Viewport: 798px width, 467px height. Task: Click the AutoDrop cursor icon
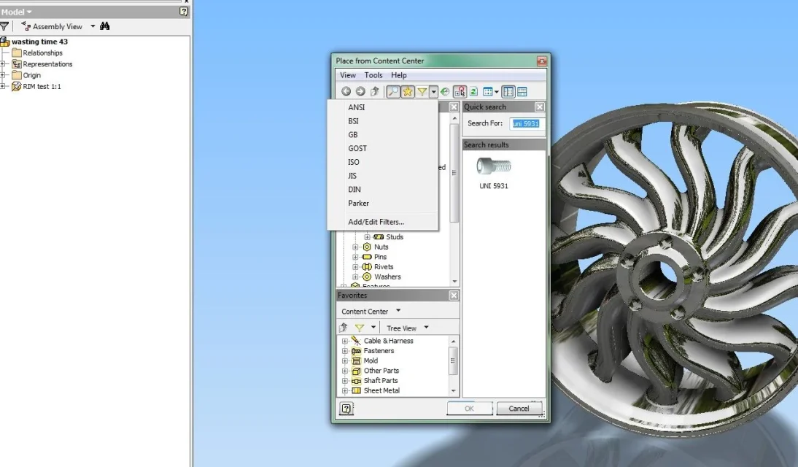point(460,92)
